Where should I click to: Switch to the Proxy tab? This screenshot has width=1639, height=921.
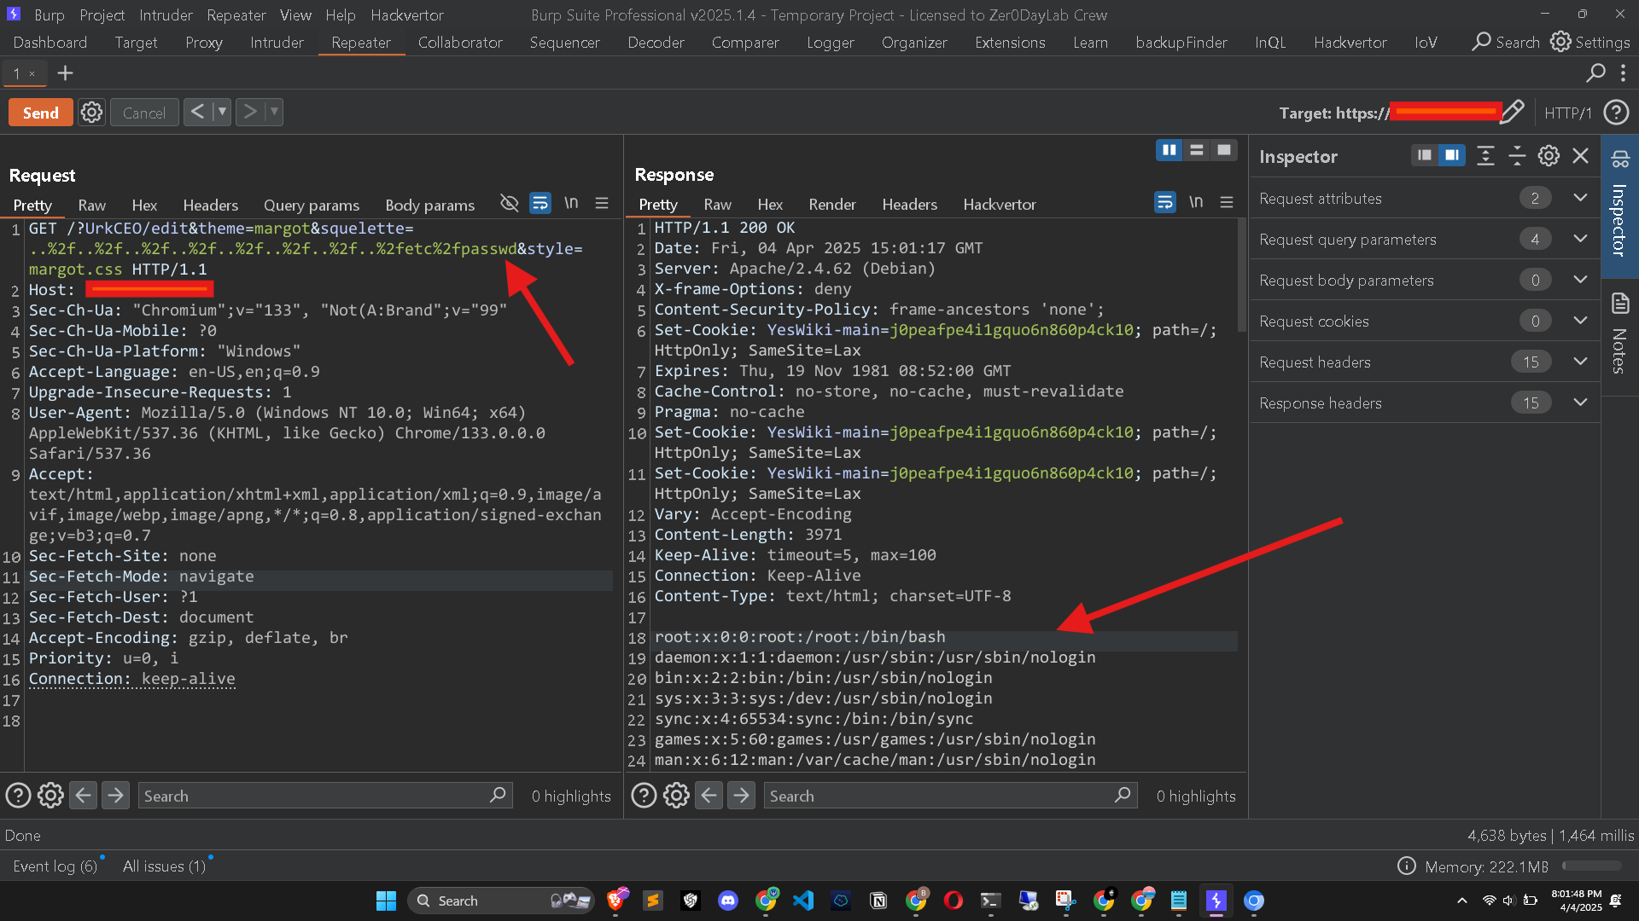click(203, 42)
